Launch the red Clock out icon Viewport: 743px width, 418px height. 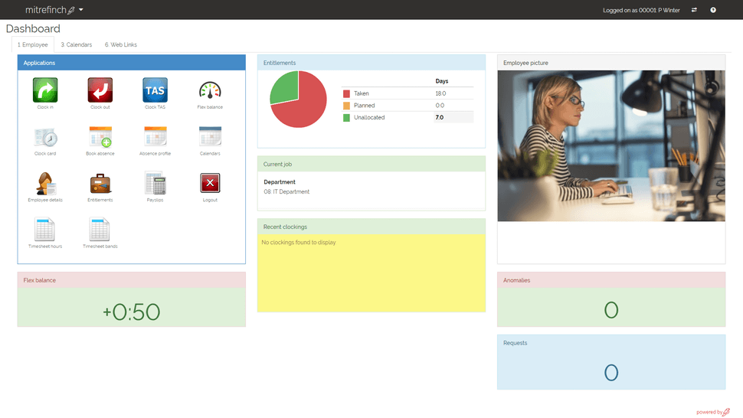100,90
